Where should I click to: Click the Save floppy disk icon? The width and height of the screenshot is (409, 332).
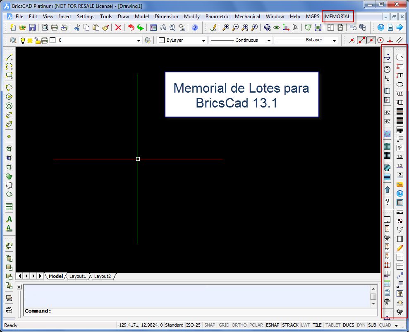point(32,28)
